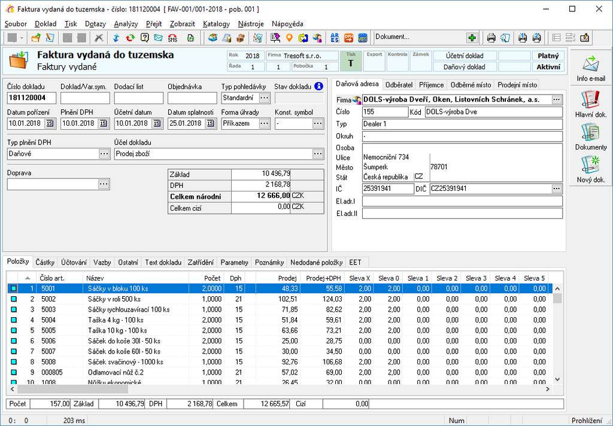
Task: Click the VIES verification icon
Action: click(x=363, y=38)
